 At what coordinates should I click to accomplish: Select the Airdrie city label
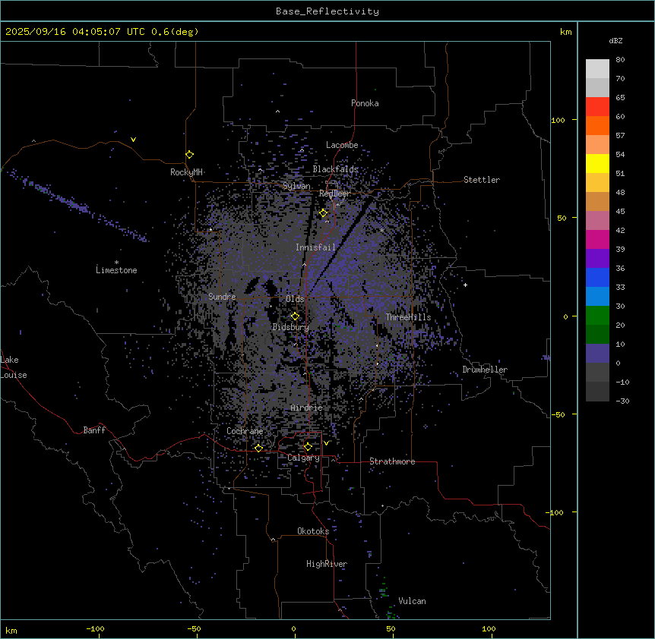coord(307,408)
